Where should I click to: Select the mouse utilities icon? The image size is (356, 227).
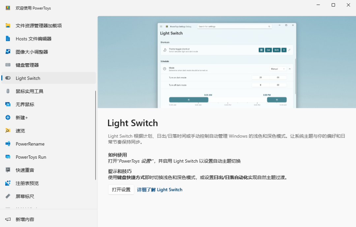click(x=8, y=91)
